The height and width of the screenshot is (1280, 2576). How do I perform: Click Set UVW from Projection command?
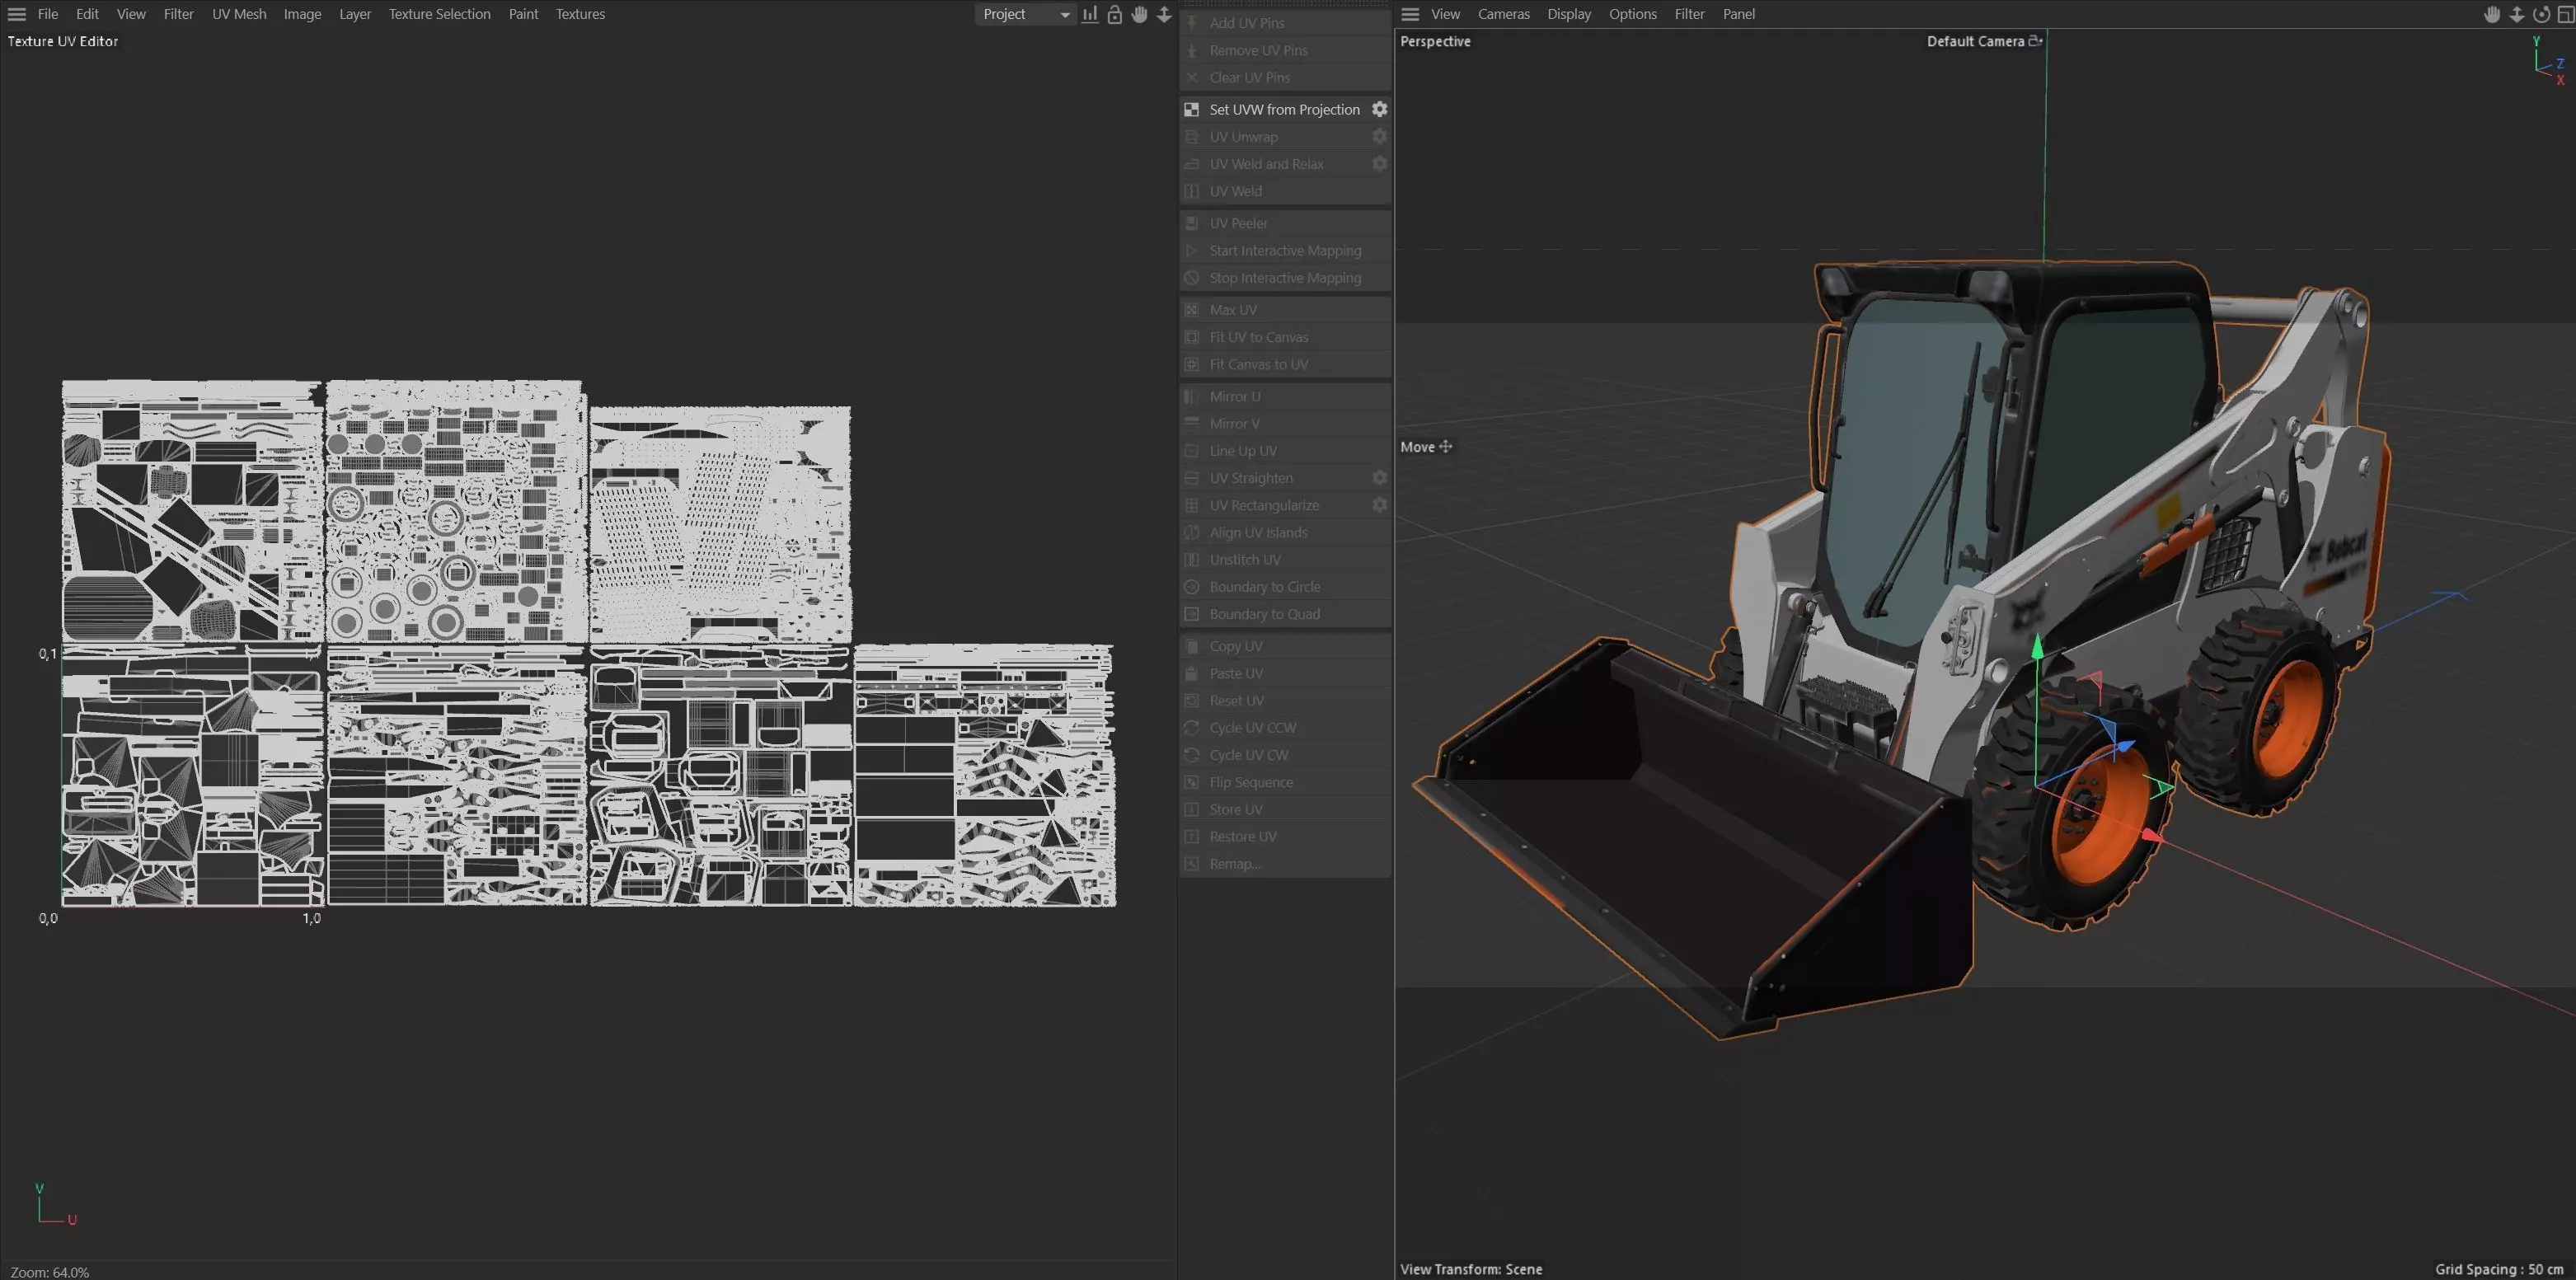pos(1284,109)
